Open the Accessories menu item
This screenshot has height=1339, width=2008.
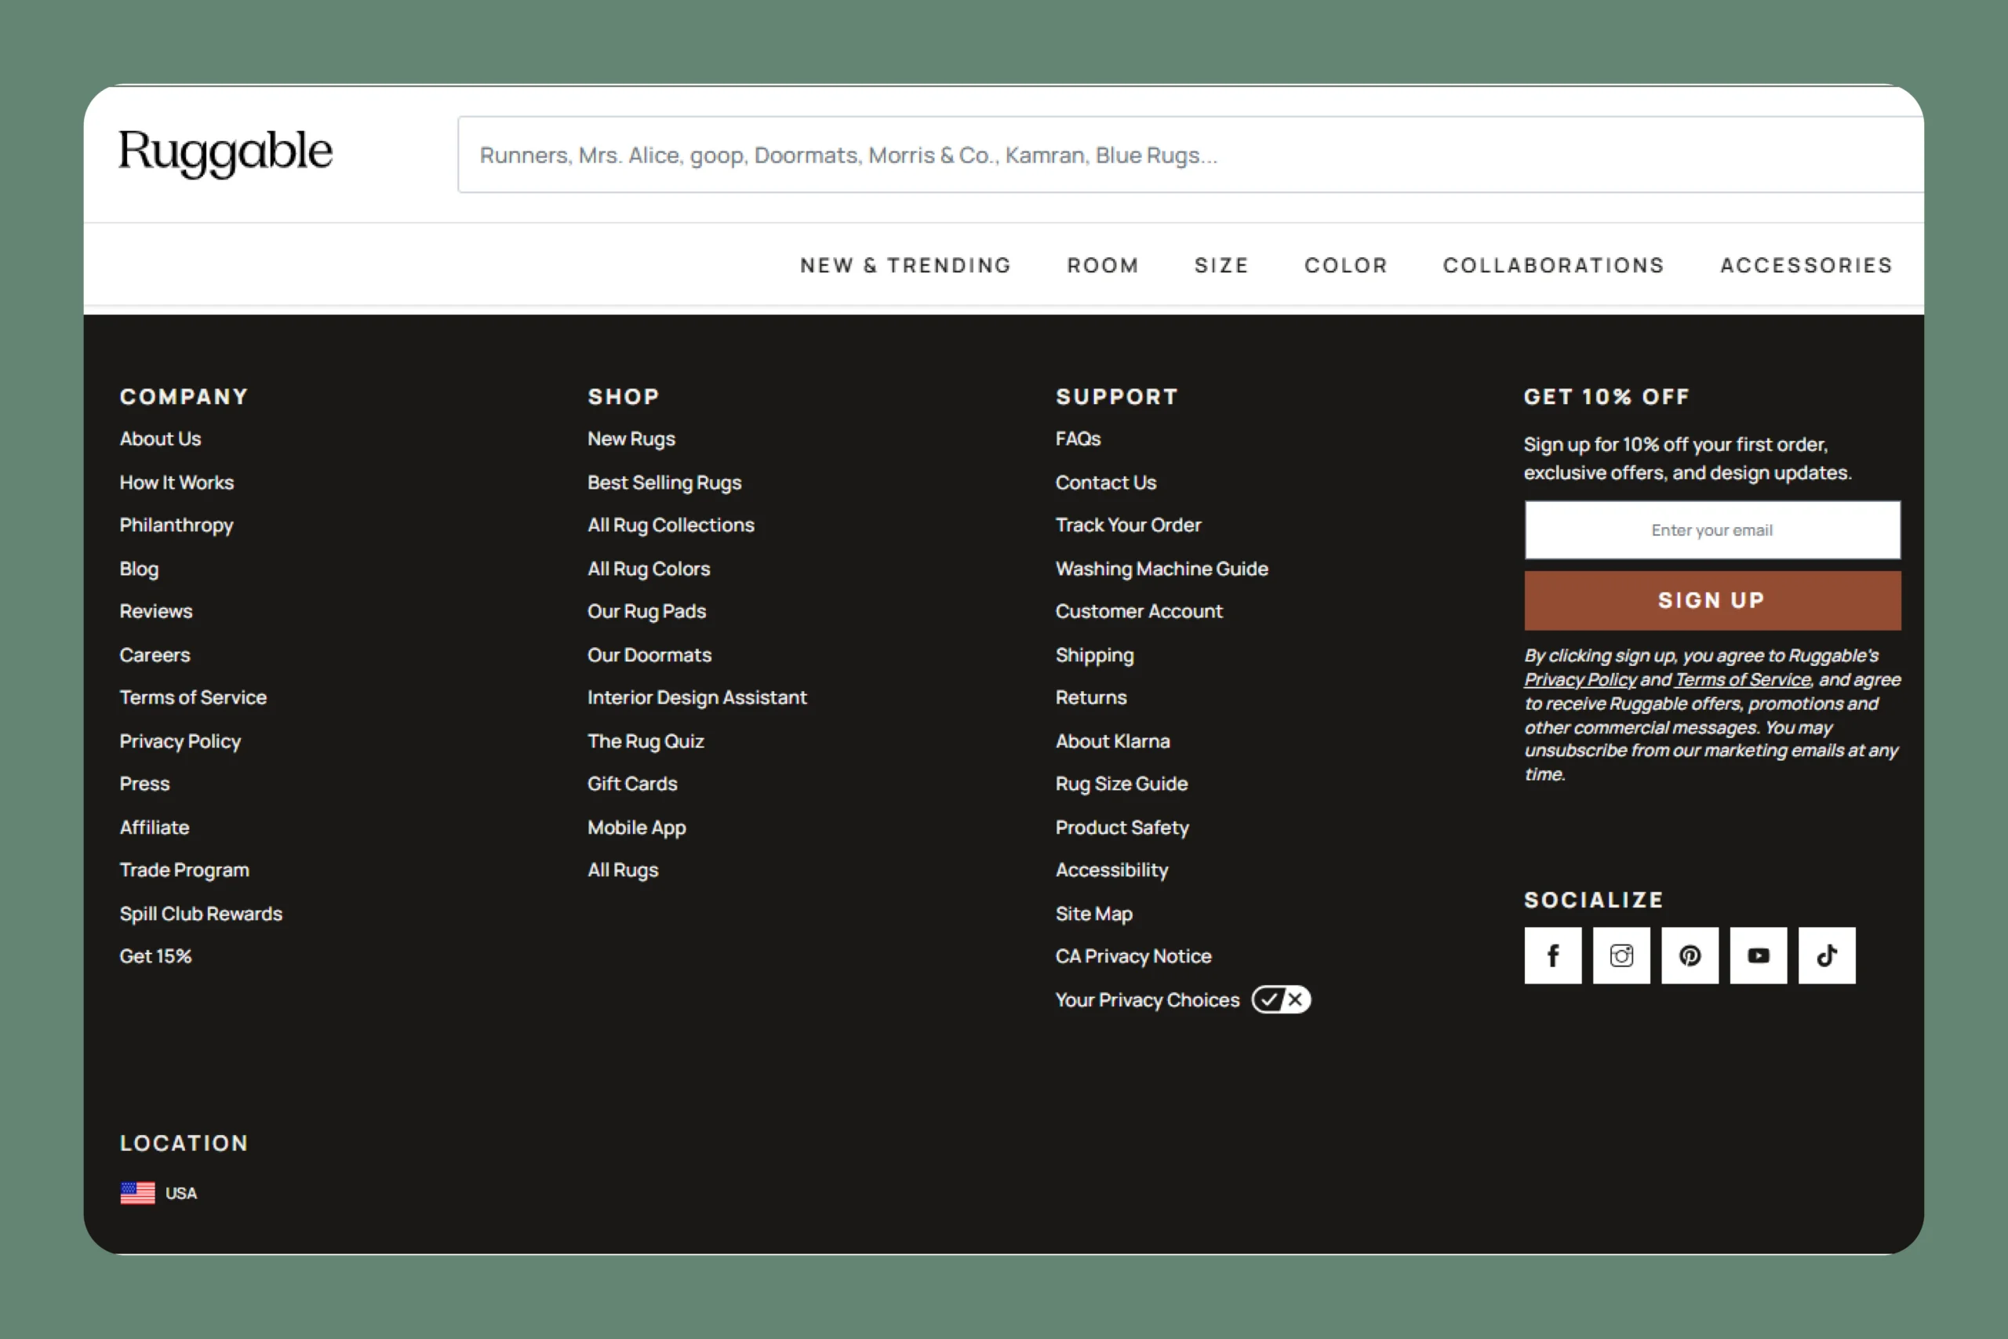[x=1806, y=266]
